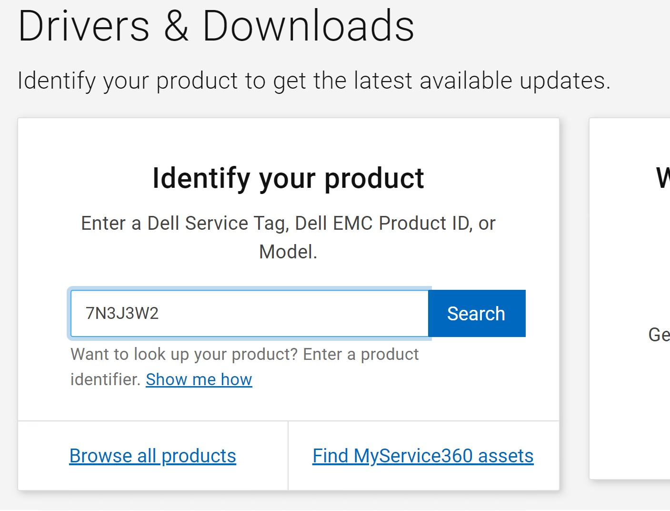Open the "Browse all products" link

pyautogui.click(x=152, y=456)
